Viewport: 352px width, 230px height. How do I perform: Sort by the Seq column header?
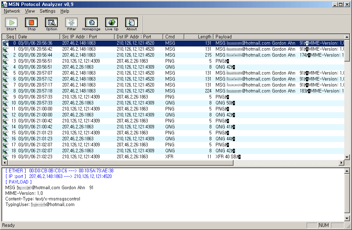click(9, 37)
